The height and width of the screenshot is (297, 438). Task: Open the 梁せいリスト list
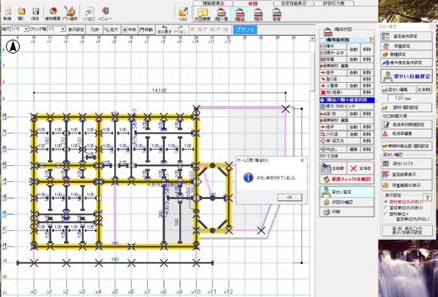click(x=407, y=164)
